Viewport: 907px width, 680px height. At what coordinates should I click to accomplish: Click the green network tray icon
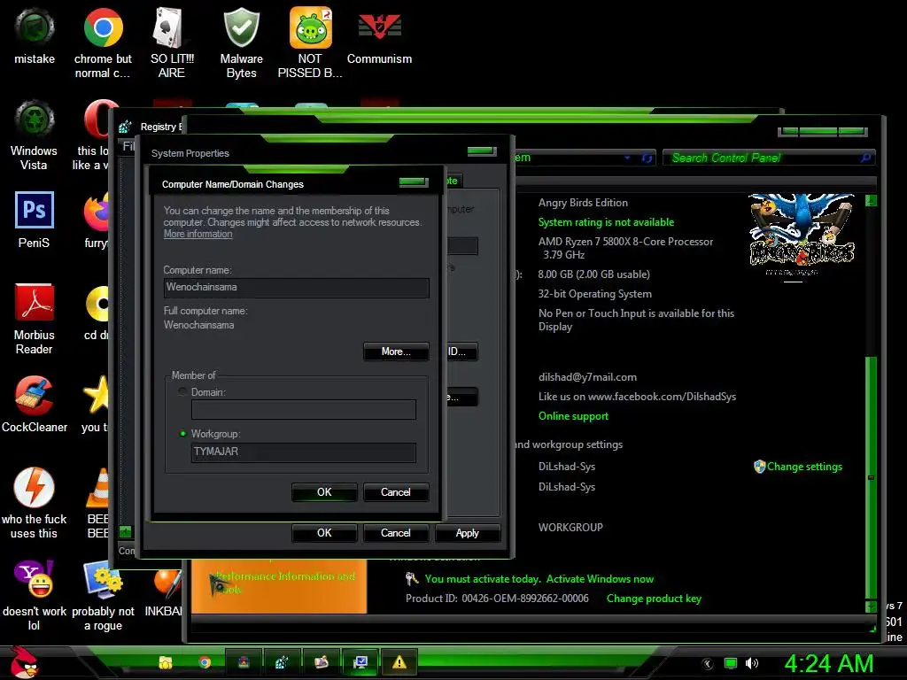click(x=731, y=663)
